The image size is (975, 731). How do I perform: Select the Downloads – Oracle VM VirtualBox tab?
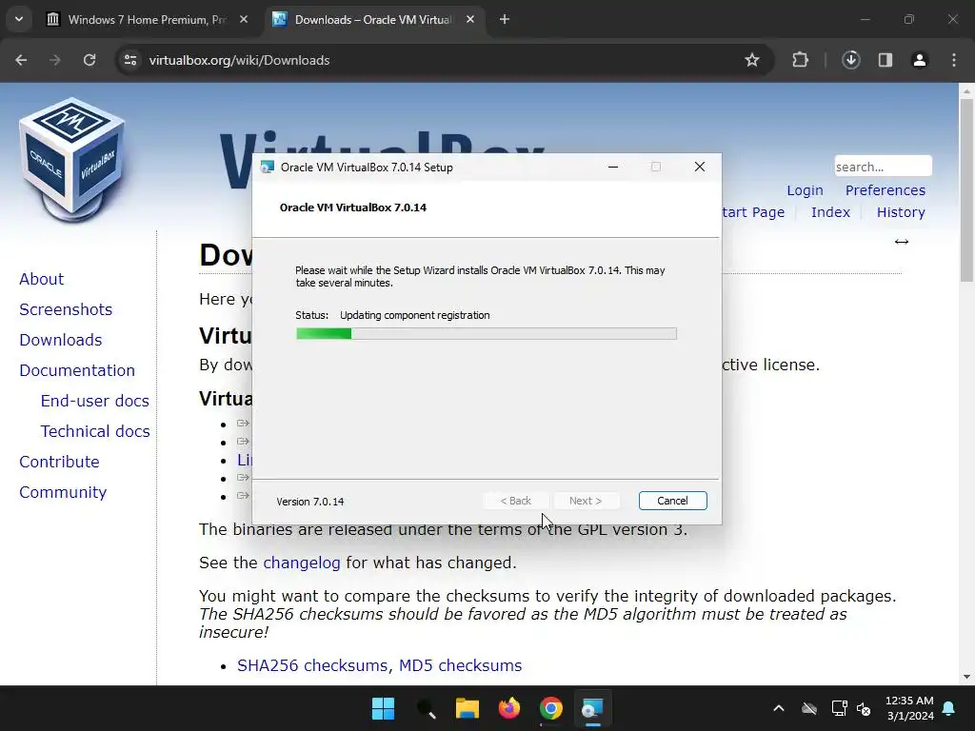click(x=372, y=19)
